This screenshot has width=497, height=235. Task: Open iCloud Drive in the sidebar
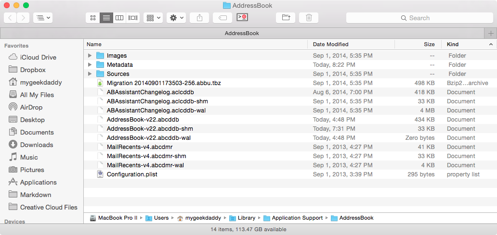(38, 57)
